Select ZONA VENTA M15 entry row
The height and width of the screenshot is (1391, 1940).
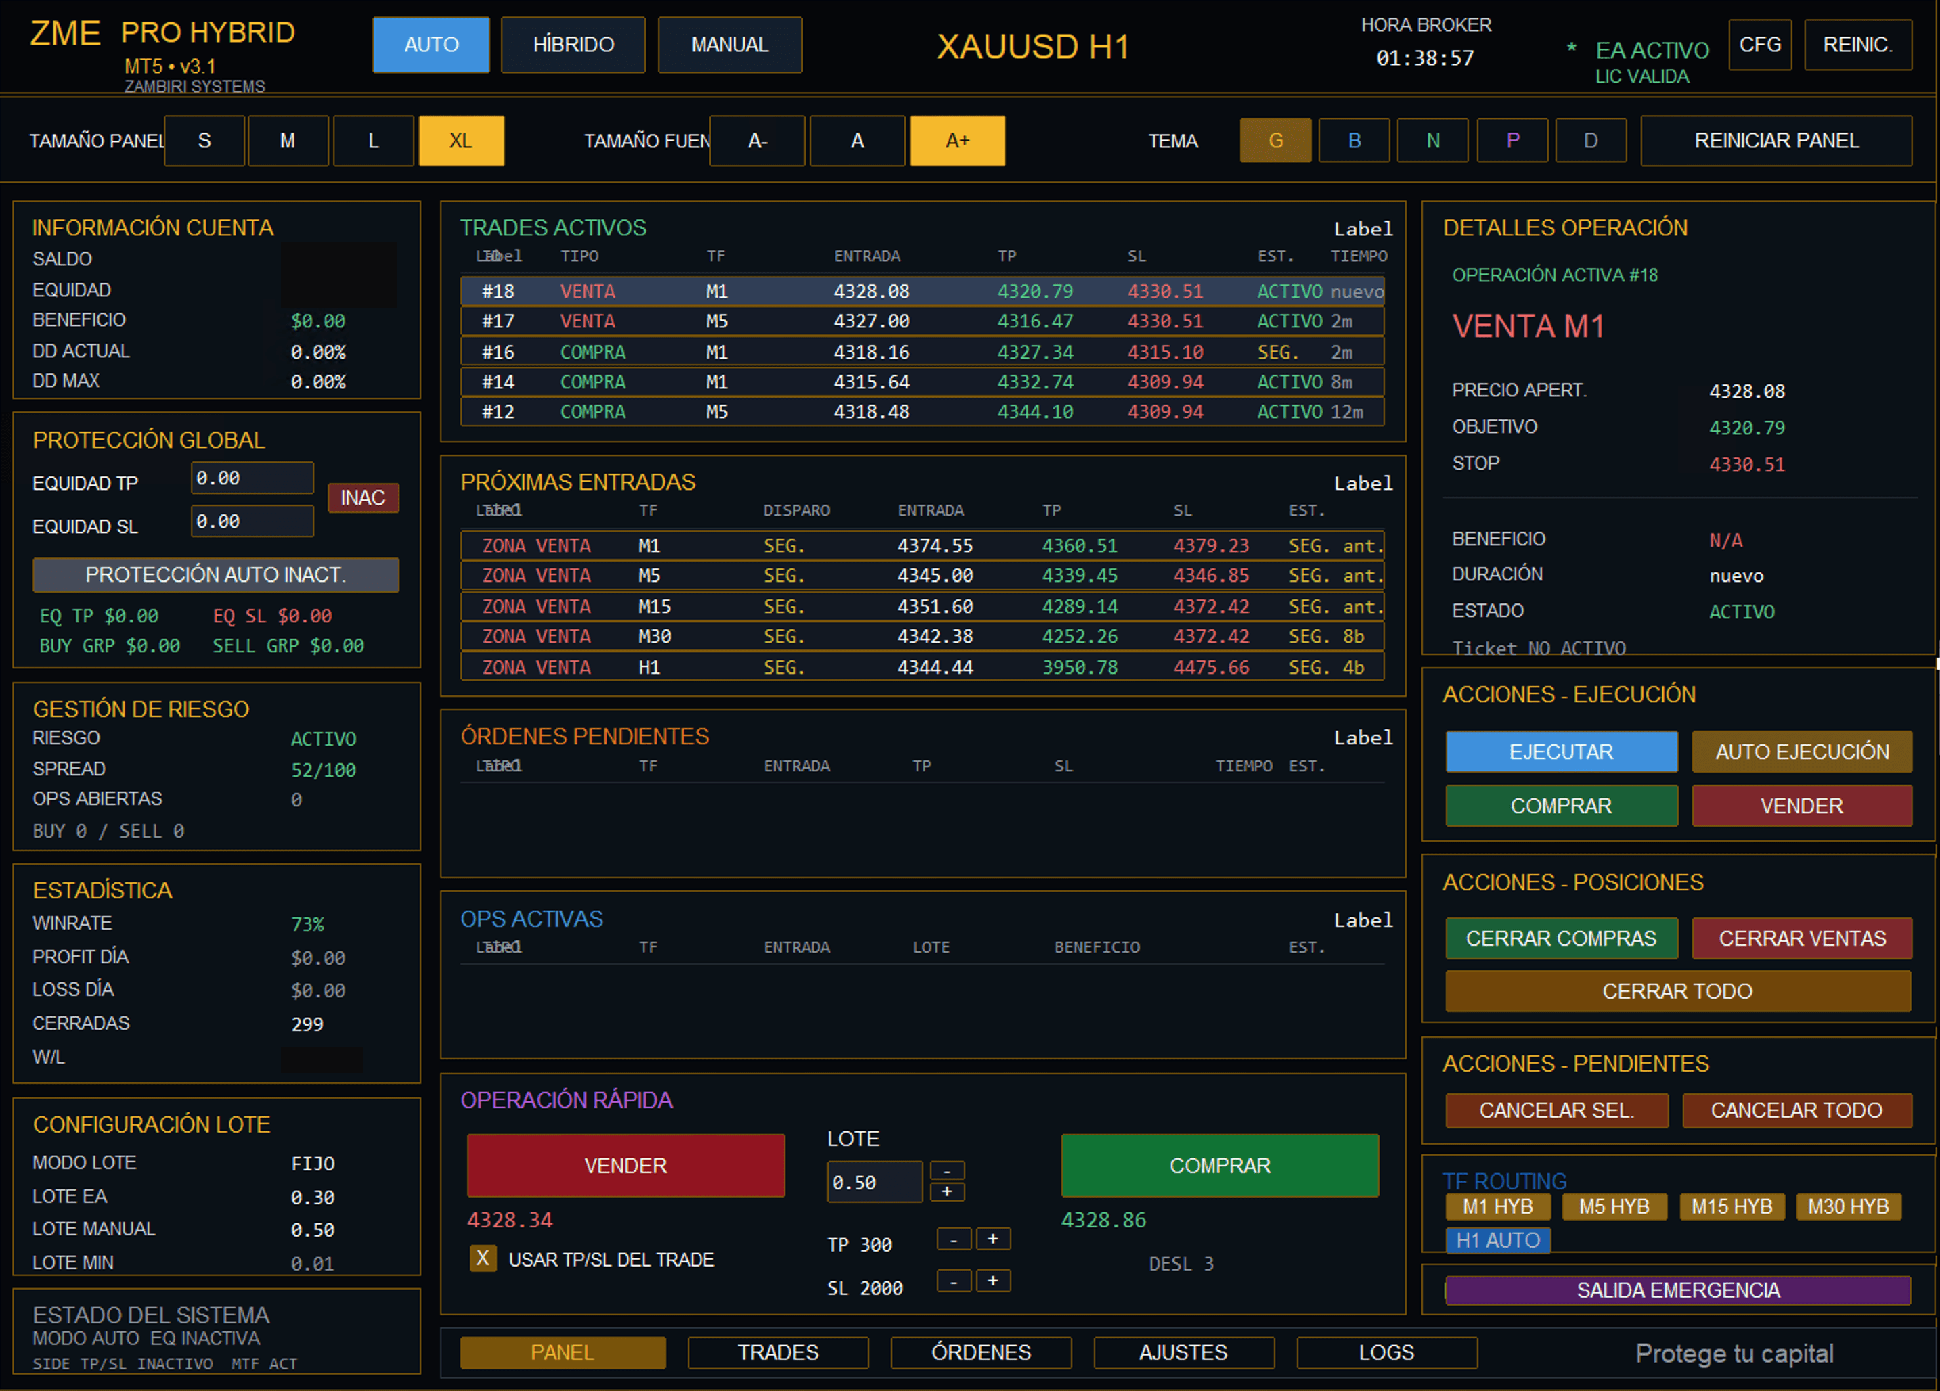click(x=922, y=606)
